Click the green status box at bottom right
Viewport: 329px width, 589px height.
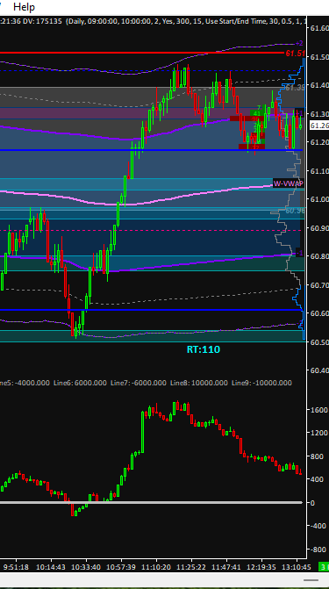click(x=324, y=566)
